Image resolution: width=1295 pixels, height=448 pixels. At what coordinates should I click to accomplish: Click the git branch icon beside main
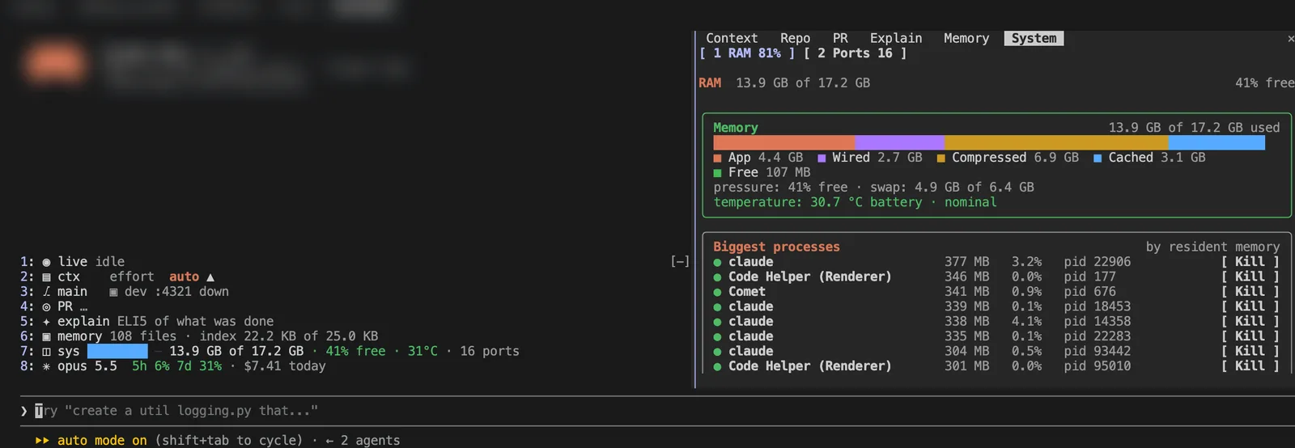click(46, 292)
